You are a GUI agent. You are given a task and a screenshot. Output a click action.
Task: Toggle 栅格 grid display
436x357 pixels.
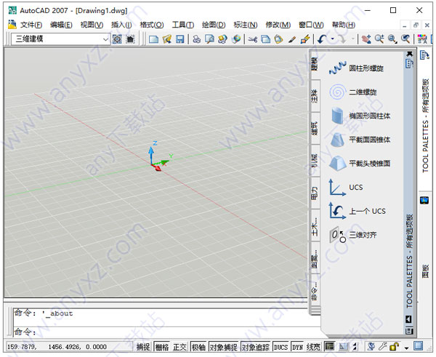click(x=162, y=347)
